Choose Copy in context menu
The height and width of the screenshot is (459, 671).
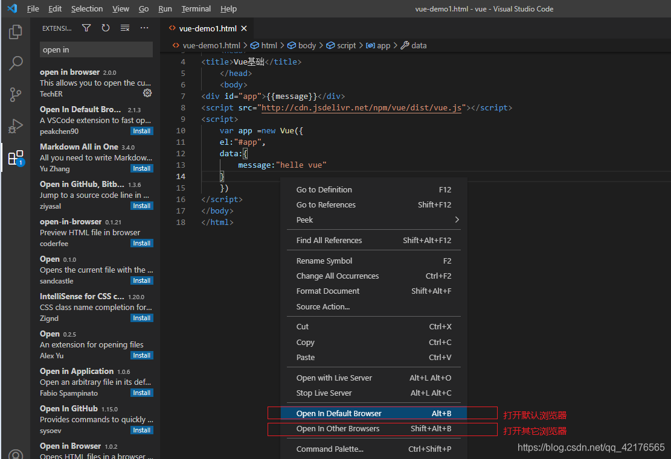374,343
